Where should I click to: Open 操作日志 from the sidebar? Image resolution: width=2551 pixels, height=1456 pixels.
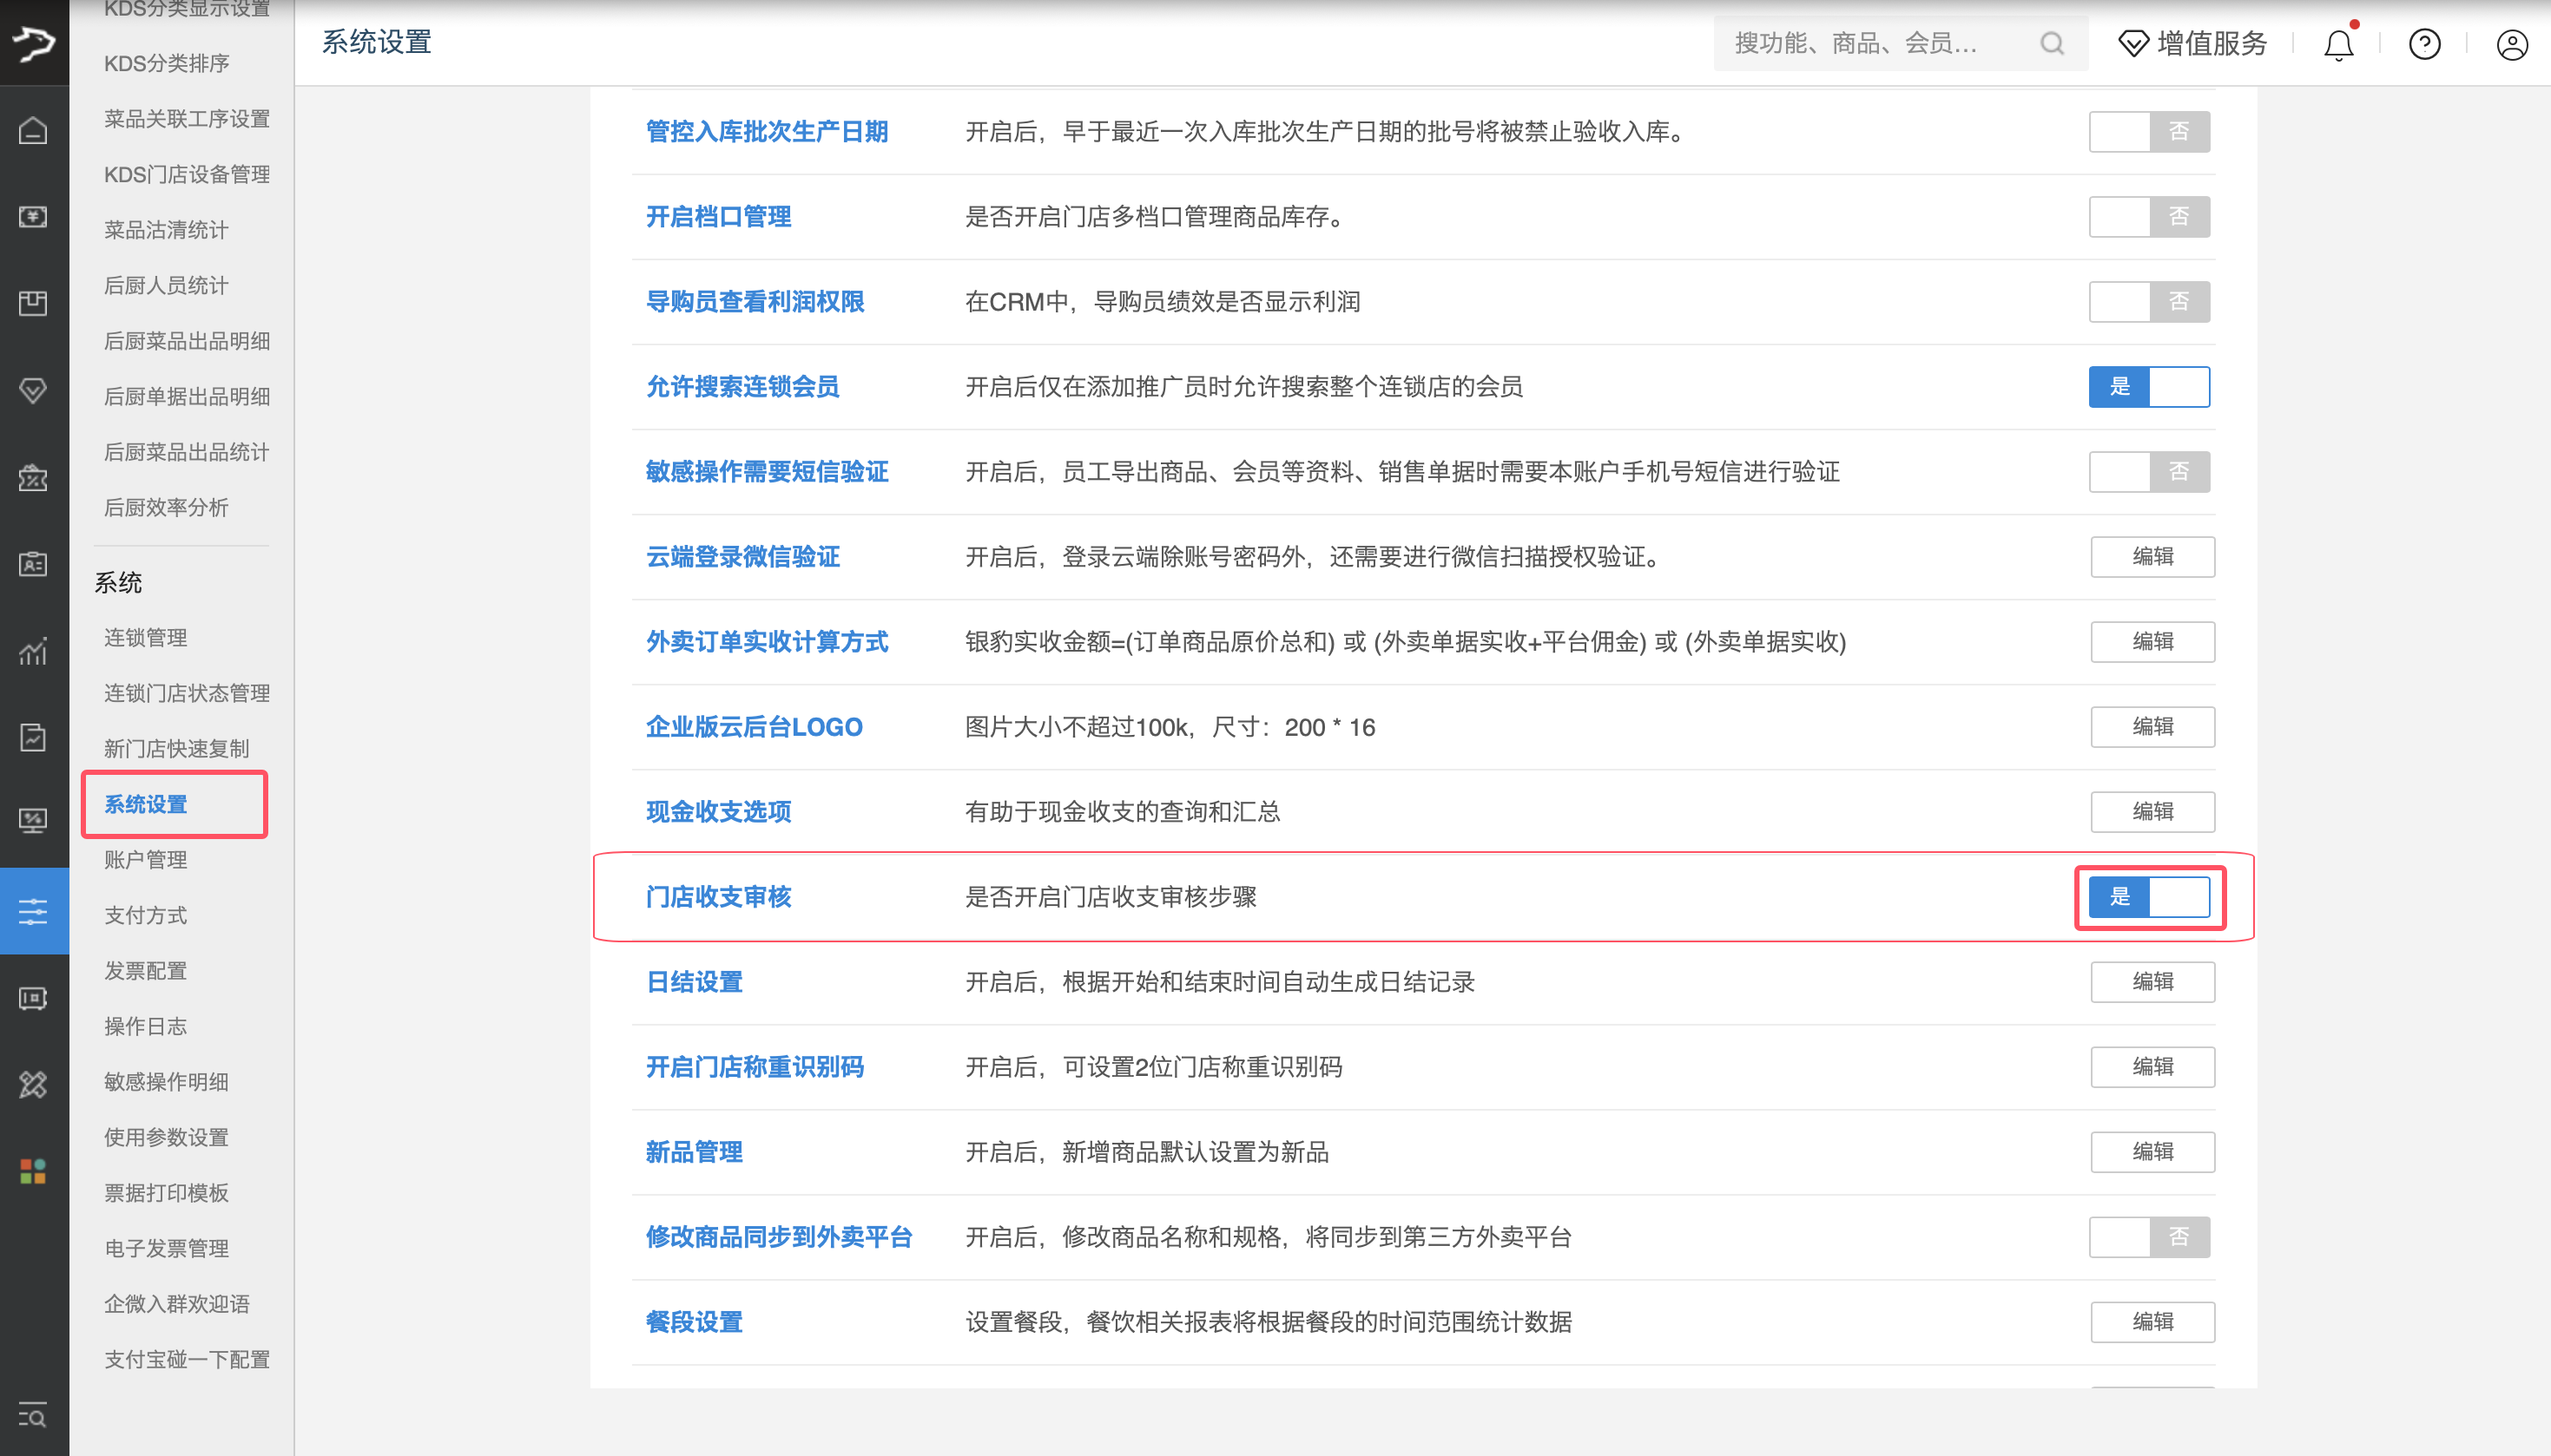pos(144,1025)
